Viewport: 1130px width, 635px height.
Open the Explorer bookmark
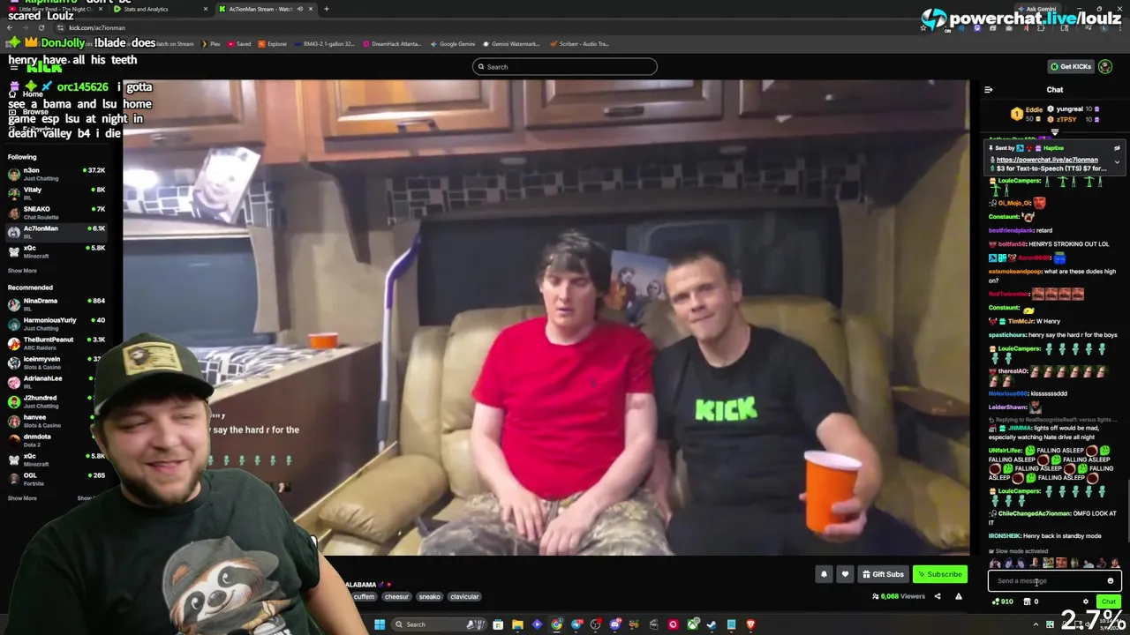(273, 43)
